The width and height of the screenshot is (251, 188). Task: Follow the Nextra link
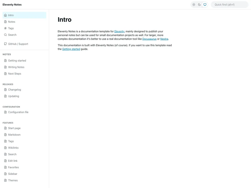coord(164,39)
